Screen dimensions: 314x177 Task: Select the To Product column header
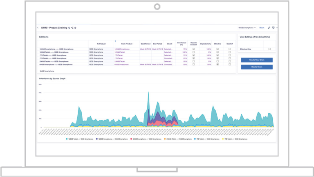101,44
